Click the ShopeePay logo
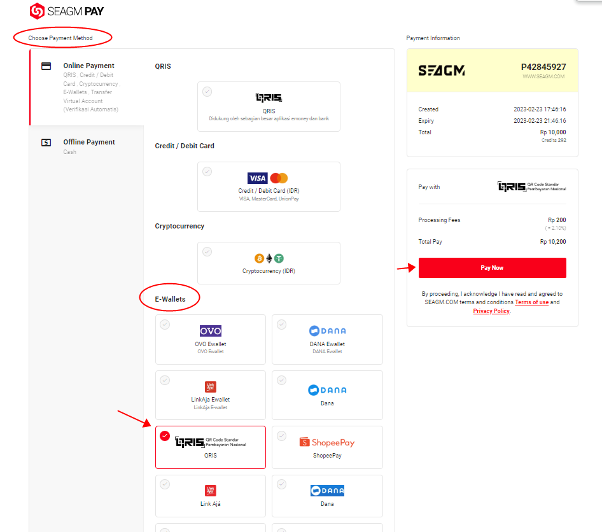The image size is (602, 532). click(x=327, y=442)
